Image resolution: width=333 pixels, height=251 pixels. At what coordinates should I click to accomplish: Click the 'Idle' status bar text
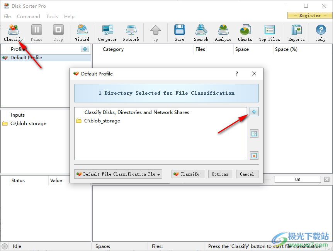coord(17,246)
